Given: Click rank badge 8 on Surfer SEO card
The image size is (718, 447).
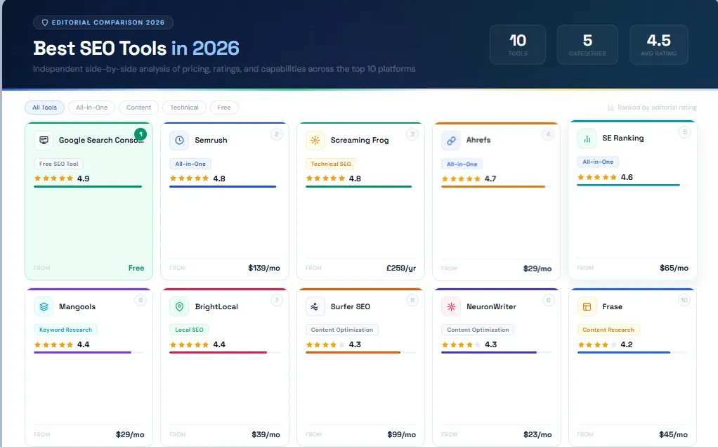Looking at the screenshot, I should tap(412, 300).
